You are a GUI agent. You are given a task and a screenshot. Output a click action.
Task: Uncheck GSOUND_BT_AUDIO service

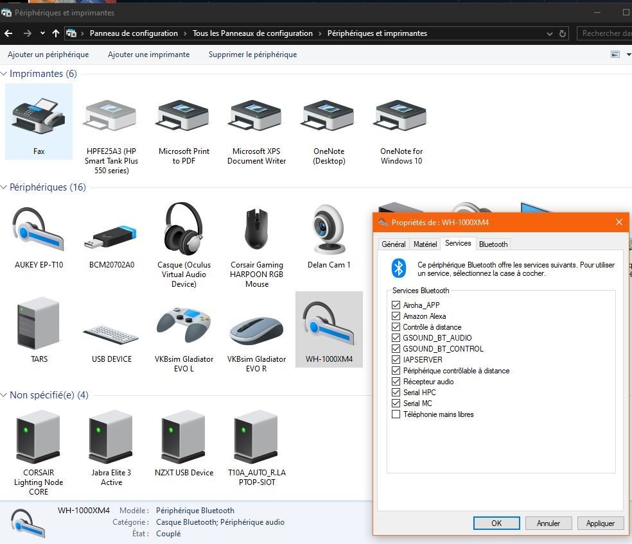[396, 338]
